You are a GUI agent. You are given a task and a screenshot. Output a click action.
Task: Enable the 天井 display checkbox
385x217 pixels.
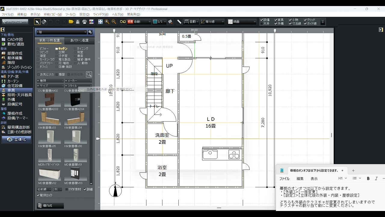point(261,24)
